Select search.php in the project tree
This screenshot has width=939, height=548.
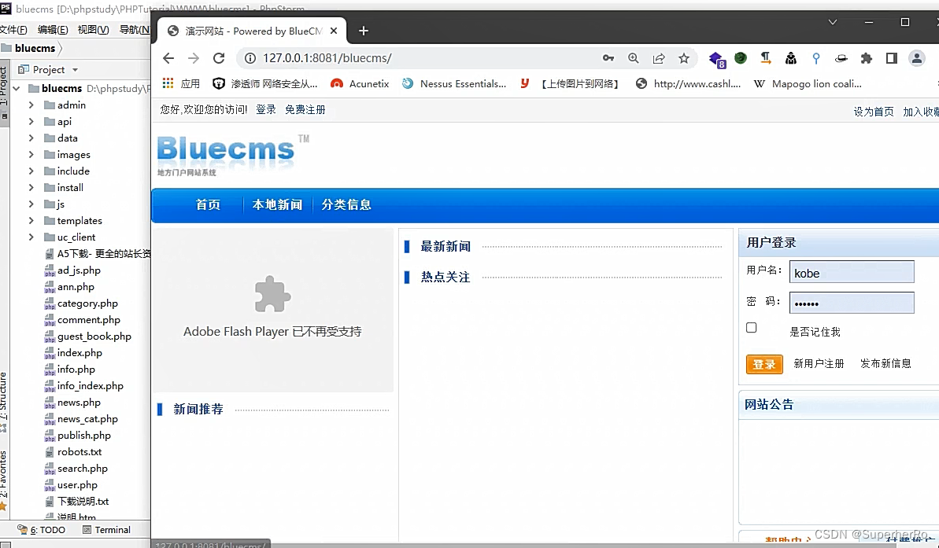pyautogui.click(x=83, y=469)
